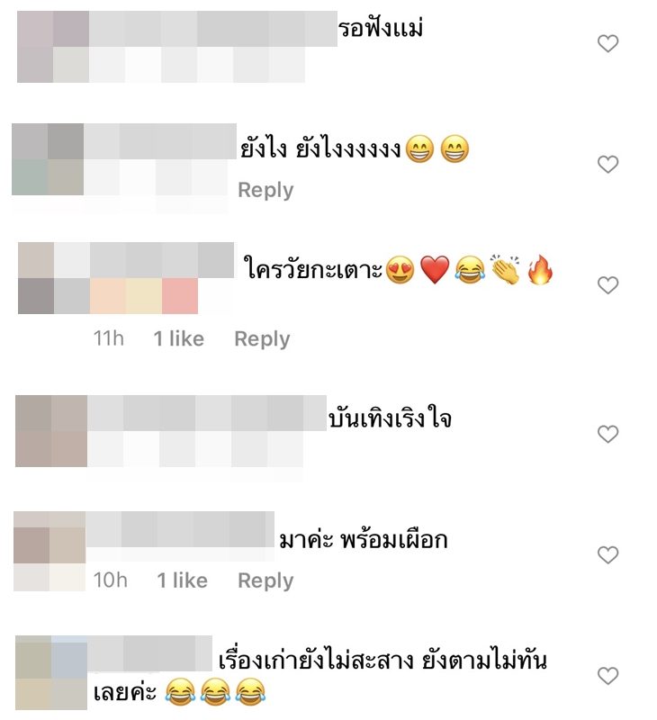Reply to the "ยังไง ยังไงงงงงง" comment
The image size is (657, 720).
(265, 190)
